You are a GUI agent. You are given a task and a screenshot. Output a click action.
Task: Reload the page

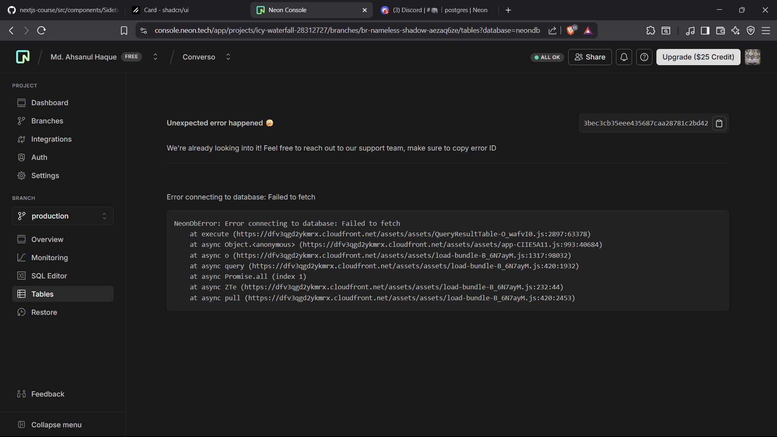click(41, 30)
